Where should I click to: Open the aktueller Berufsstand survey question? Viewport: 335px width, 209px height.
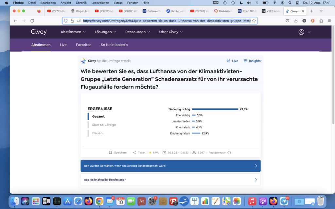coord(170,180)
